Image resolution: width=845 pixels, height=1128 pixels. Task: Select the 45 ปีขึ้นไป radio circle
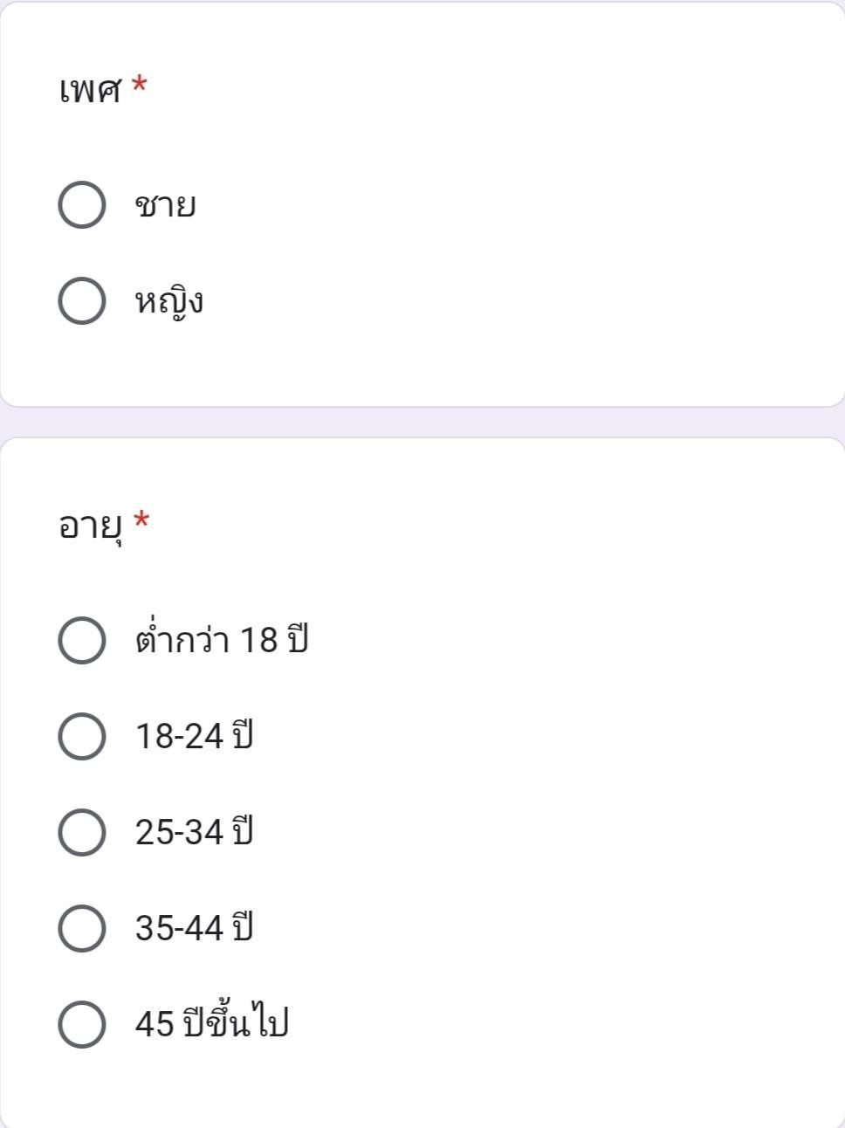click(82, 1024)
